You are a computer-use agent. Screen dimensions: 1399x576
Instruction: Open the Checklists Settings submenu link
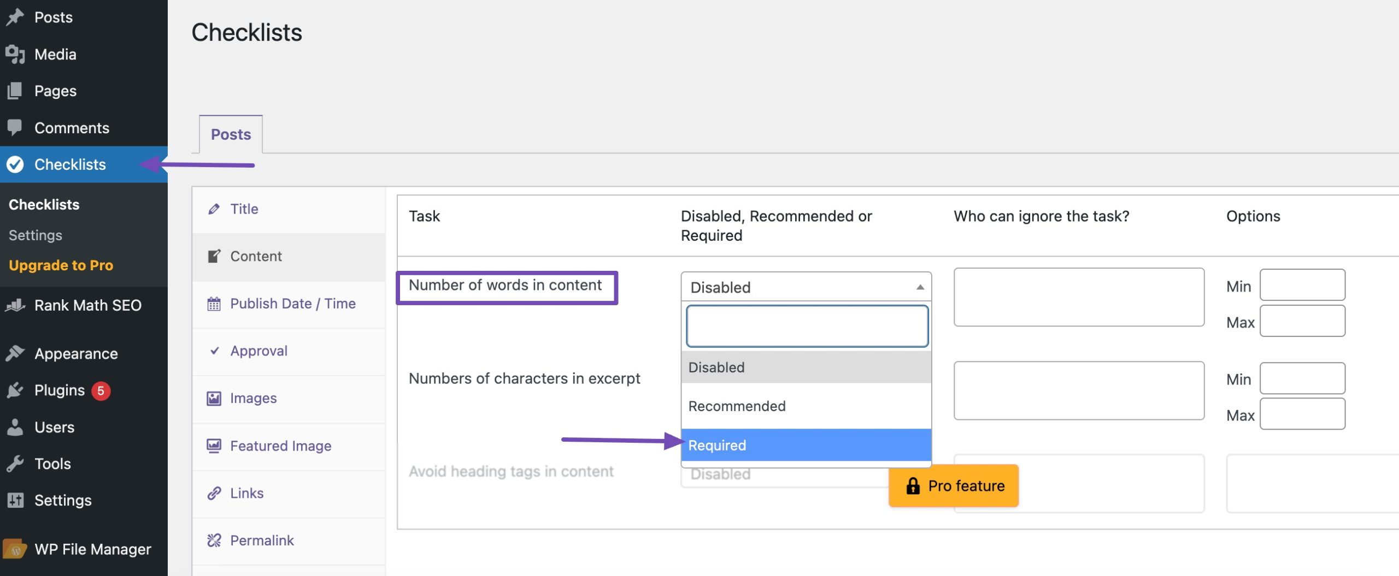(x=36, y=235)
